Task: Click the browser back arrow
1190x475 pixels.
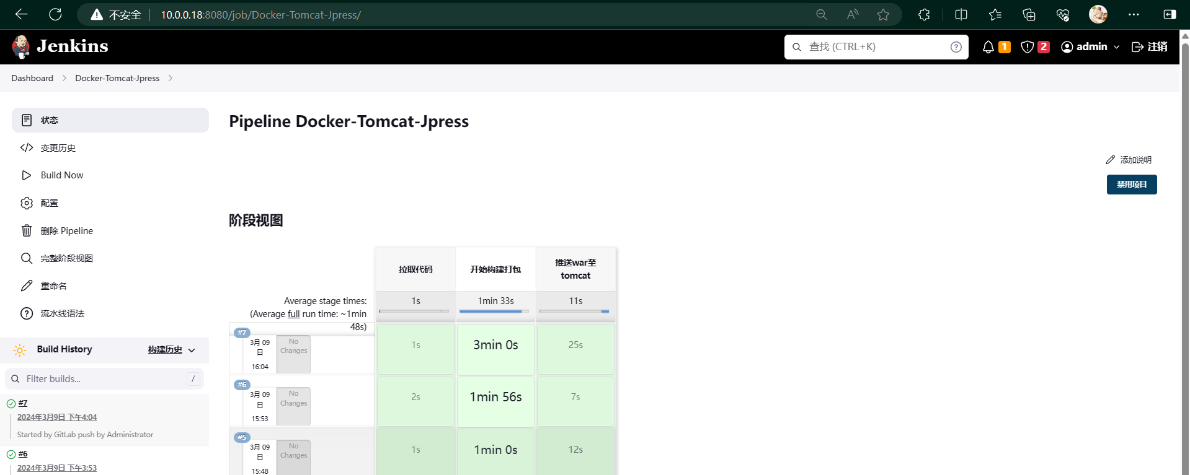Action: tap(22, 14)
